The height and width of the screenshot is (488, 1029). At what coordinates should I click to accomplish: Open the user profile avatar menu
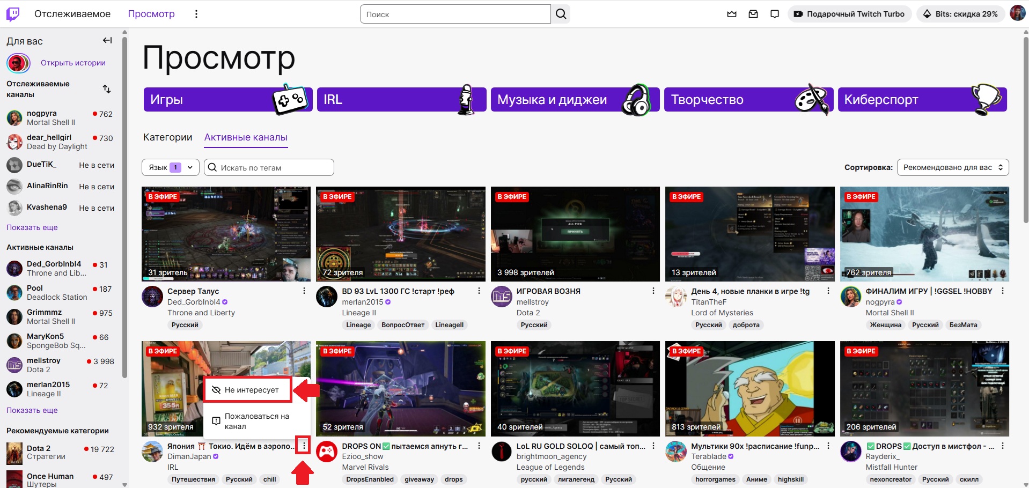(x=1017, y=13)
